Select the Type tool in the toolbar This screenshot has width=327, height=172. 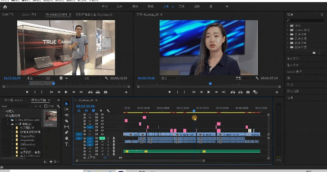coord(67,144)
